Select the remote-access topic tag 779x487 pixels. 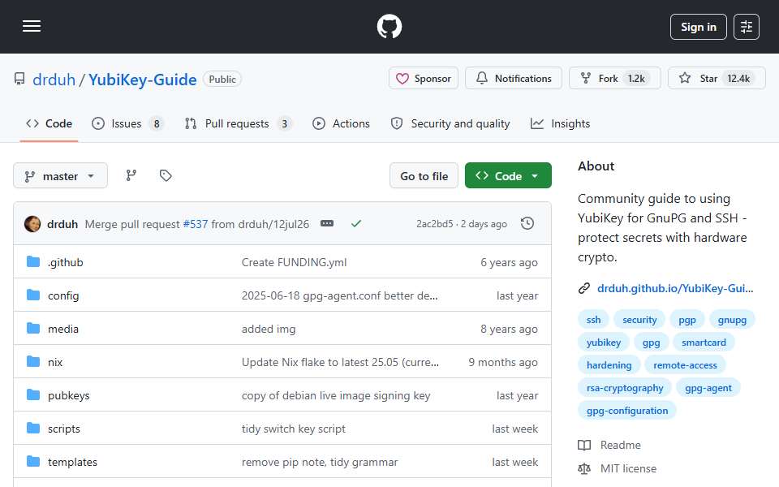click(685, 365)
